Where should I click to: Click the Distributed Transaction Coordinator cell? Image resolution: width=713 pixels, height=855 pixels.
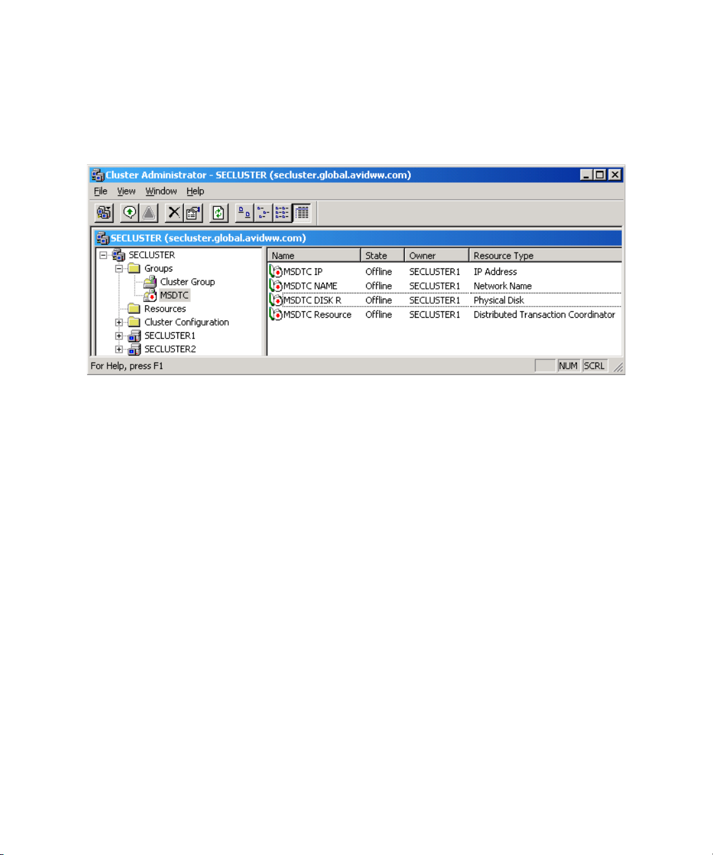coord(544,315)
